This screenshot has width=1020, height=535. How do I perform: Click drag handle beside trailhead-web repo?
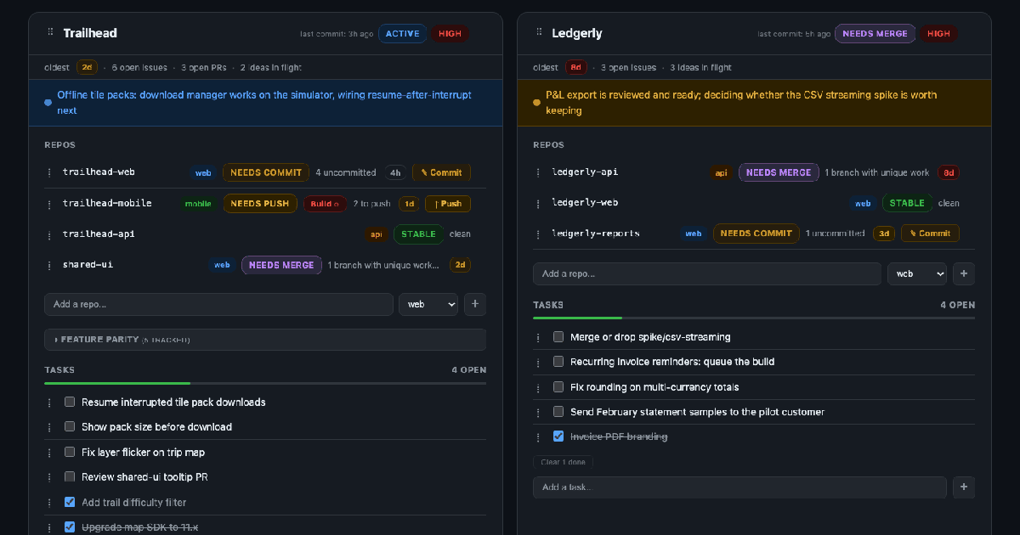pyautogui.click(x=49, y=172)
